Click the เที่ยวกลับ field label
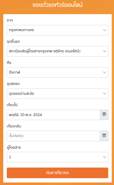 (14, 126)
